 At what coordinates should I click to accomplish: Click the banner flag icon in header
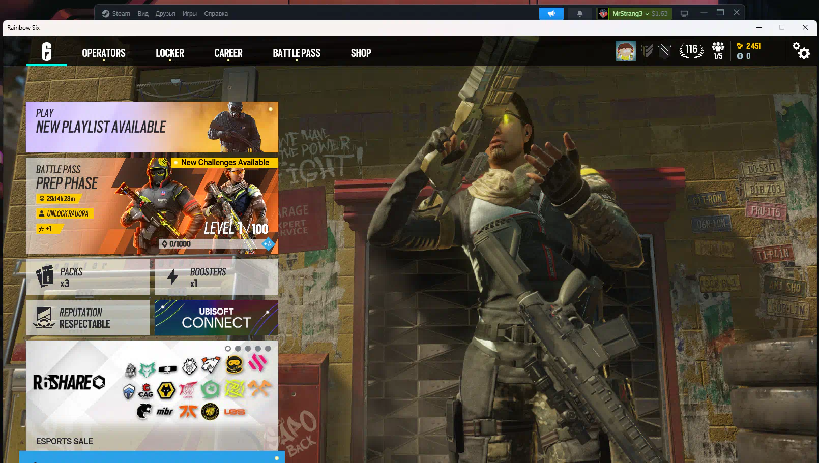click(664, 51)
